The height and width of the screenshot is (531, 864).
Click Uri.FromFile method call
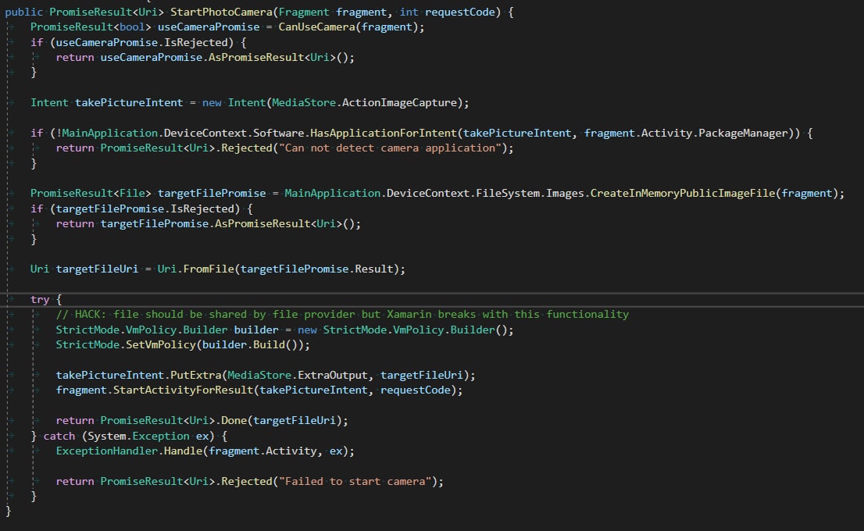[x=195, y=269]
